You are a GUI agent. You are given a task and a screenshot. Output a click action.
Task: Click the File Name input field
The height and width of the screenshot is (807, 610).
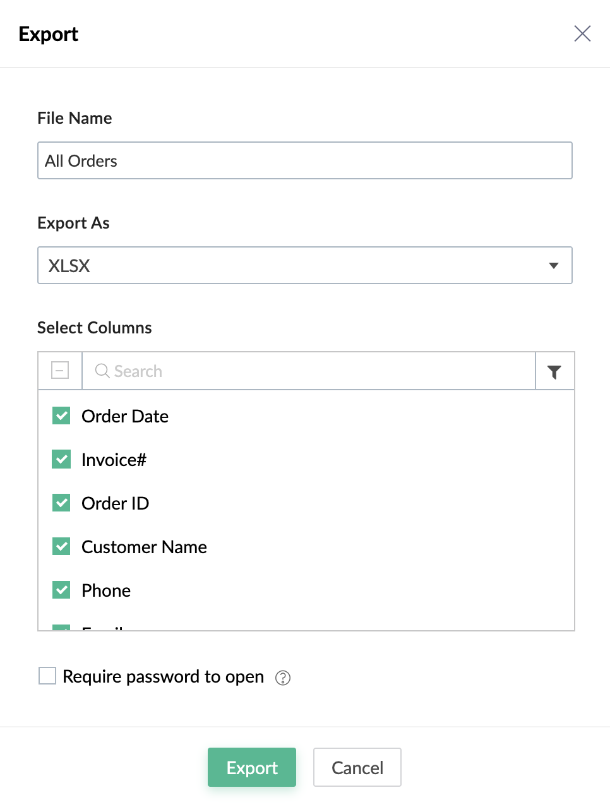304,161
